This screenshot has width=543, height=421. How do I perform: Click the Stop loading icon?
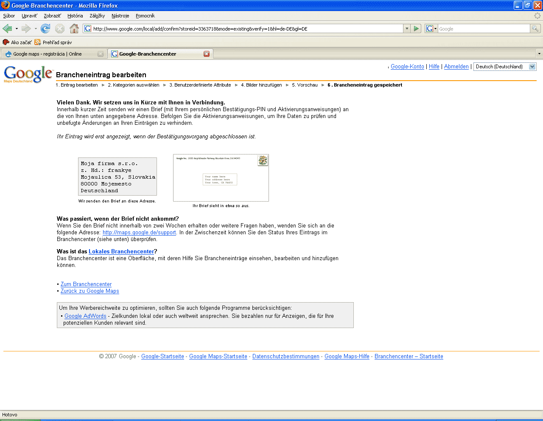pyautogui.click(x=60, y=28)
